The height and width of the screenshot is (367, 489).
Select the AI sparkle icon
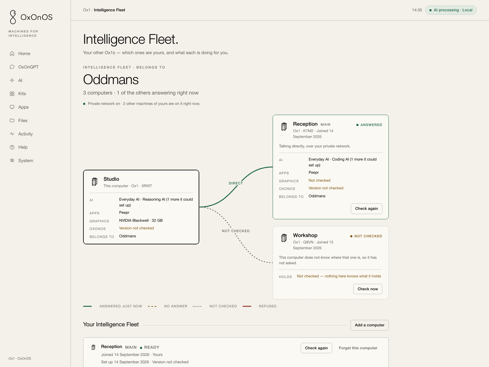pyautogui.click(x=12, y=80)
